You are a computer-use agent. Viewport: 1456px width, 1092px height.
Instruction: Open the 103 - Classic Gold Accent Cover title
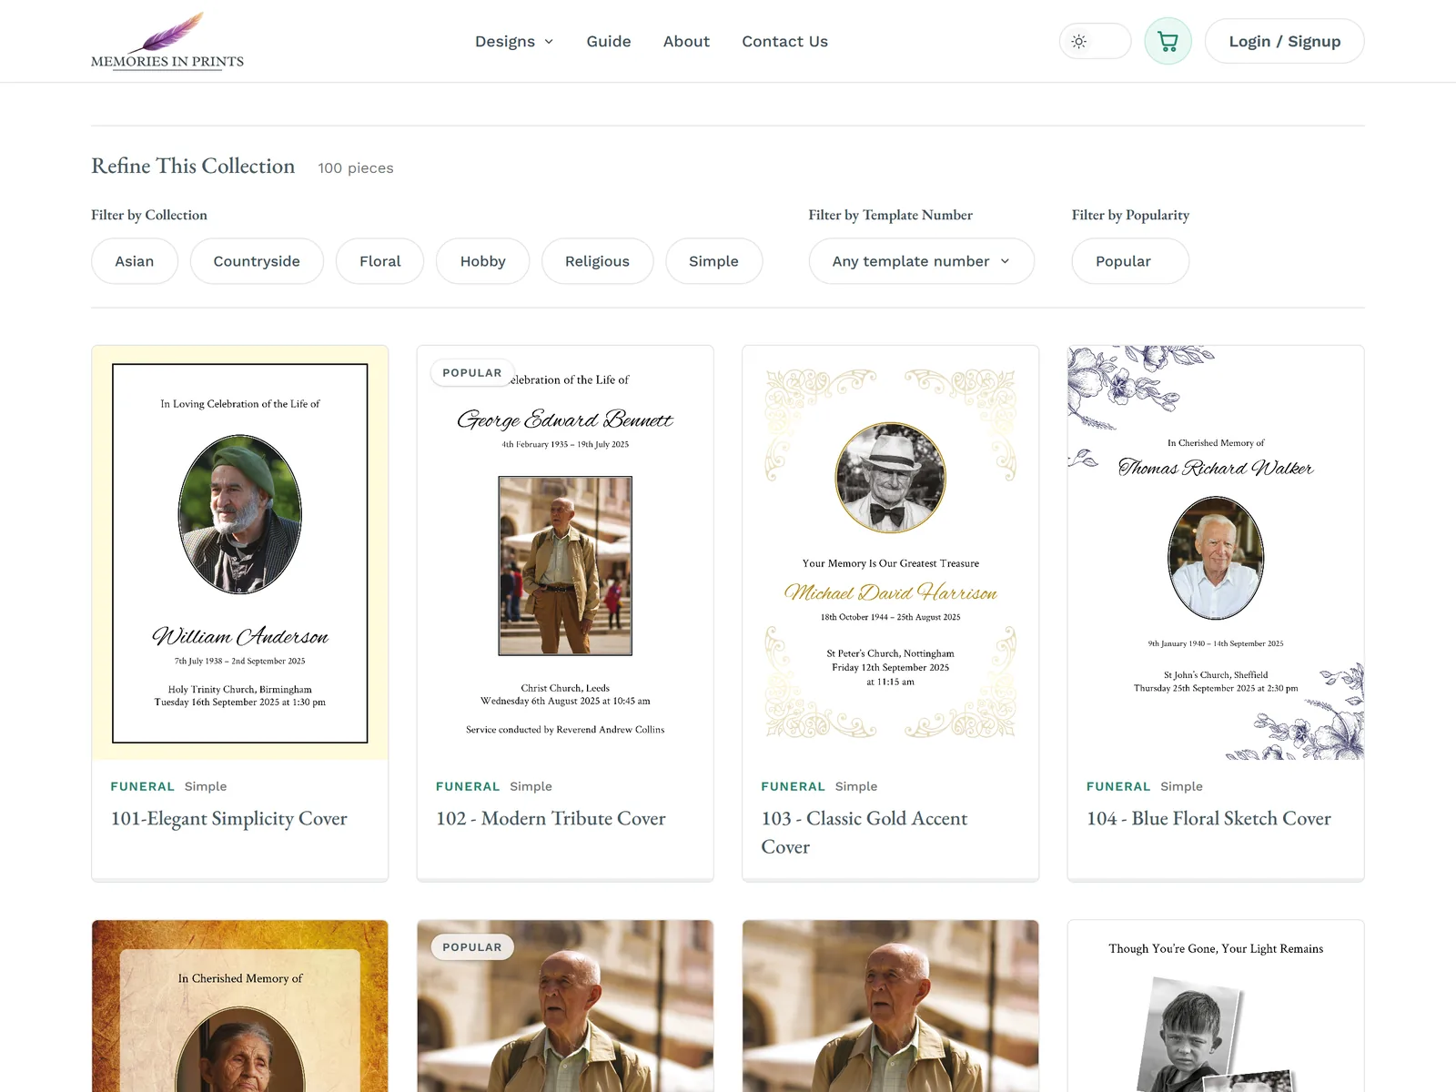point(864,833)
